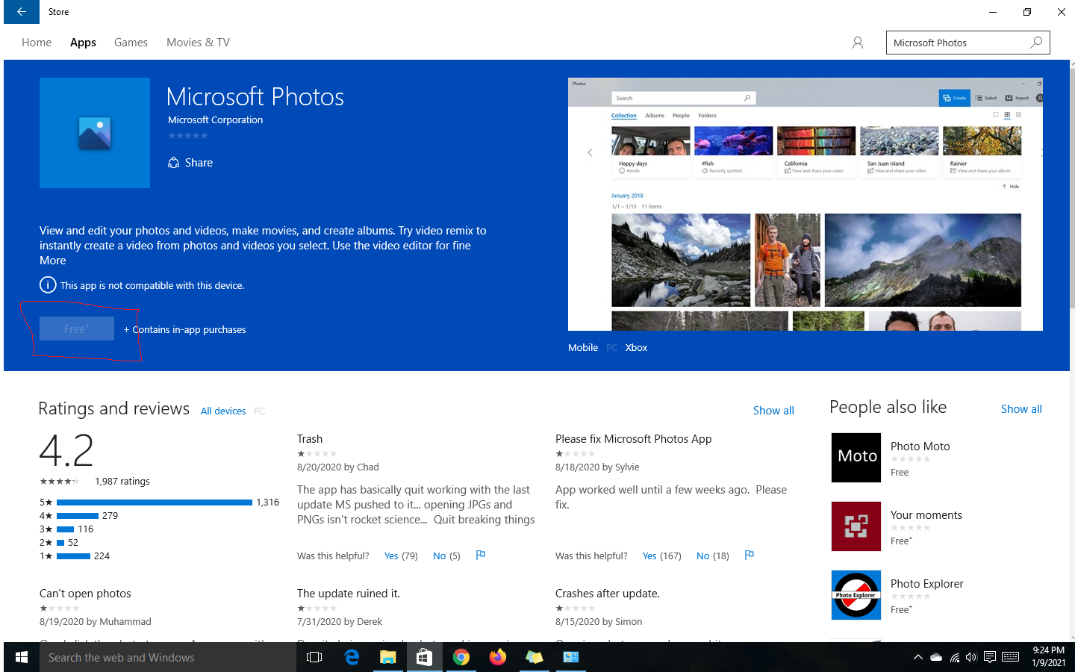Click Show all for People also like
1075x672 pixels.
[1021, 409]
